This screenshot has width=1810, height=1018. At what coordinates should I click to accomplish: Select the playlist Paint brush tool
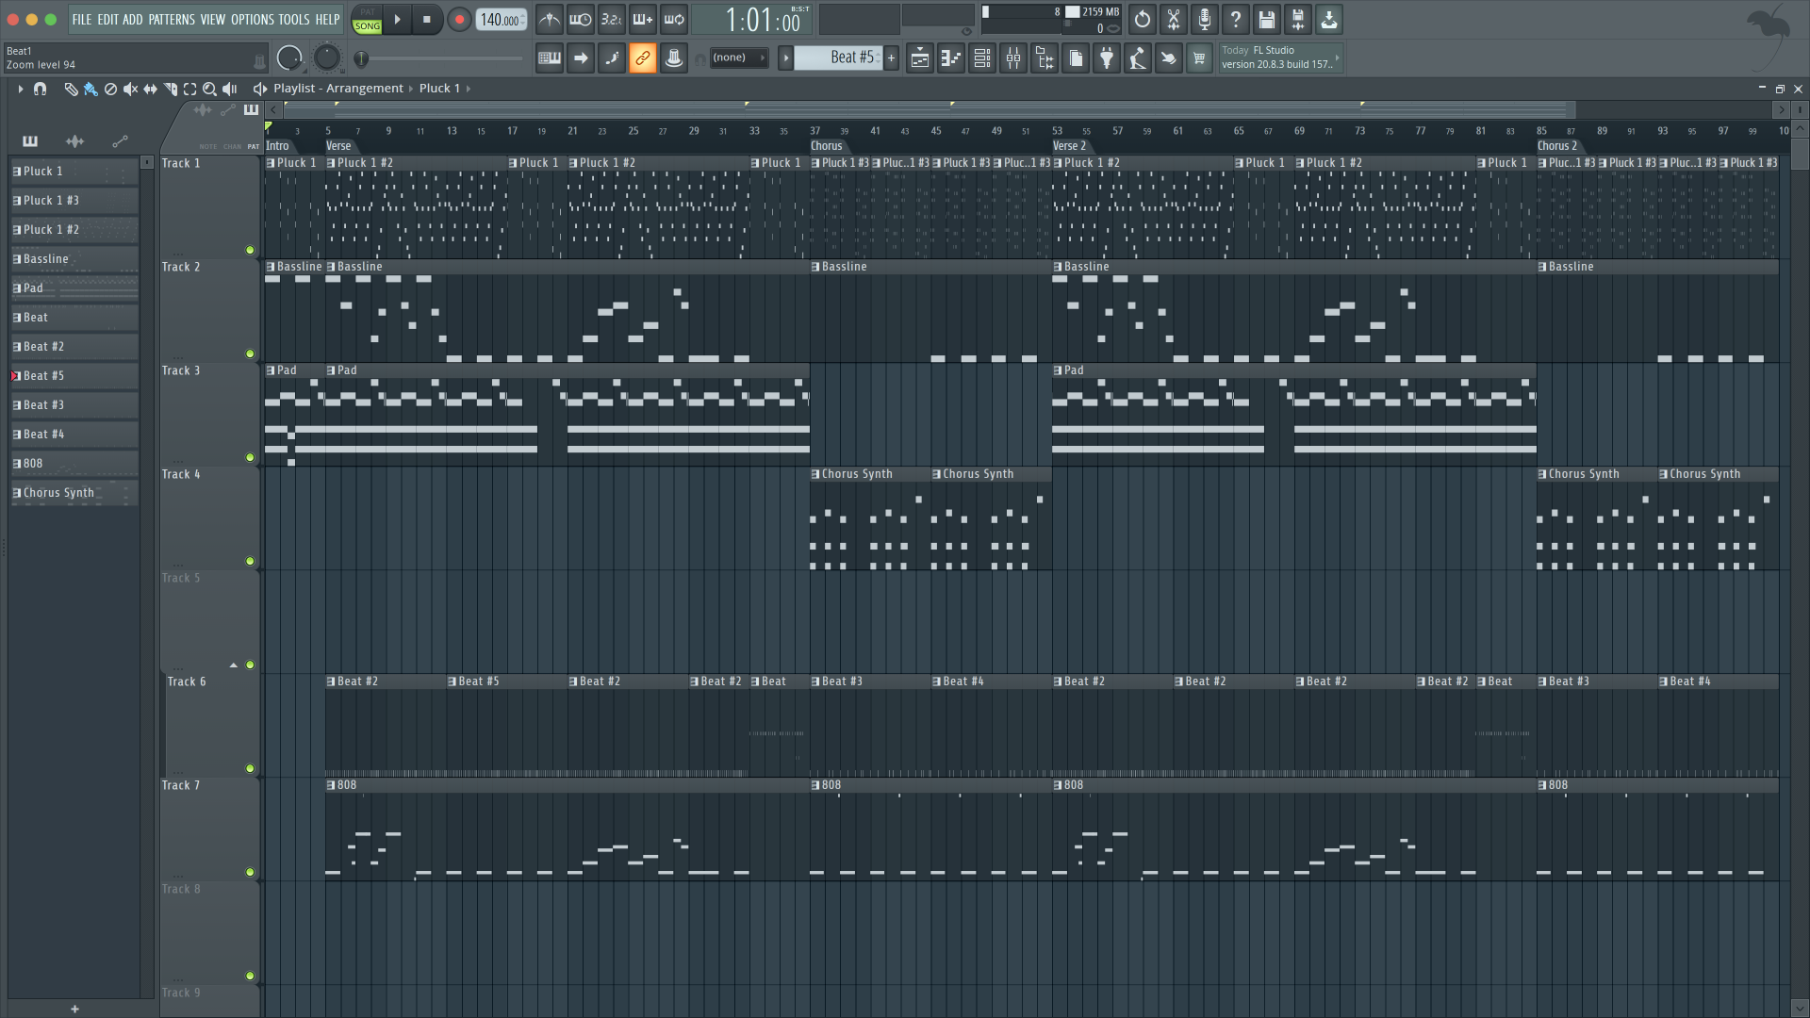coord(90,89)
